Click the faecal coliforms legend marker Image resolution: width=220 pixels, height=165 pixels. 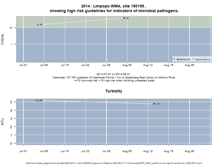[x=193, y=59]
